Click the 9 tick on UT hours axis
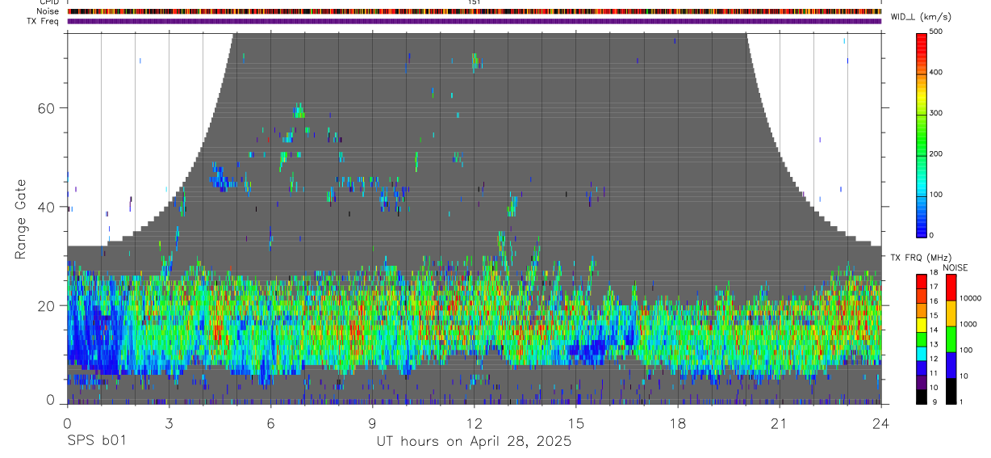Screen dimensions: 991x458 click(372, 423)
